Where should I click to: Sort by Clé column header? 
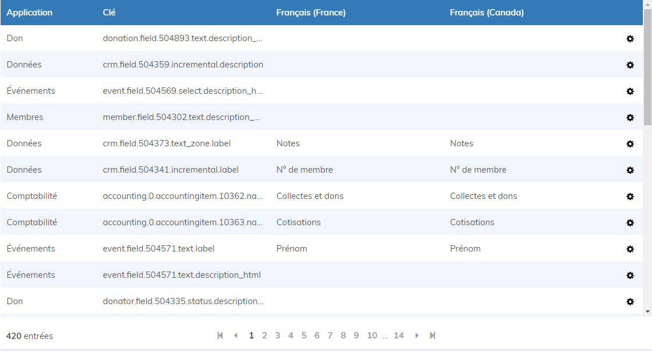pyautogui.click(x=109, y=13)
